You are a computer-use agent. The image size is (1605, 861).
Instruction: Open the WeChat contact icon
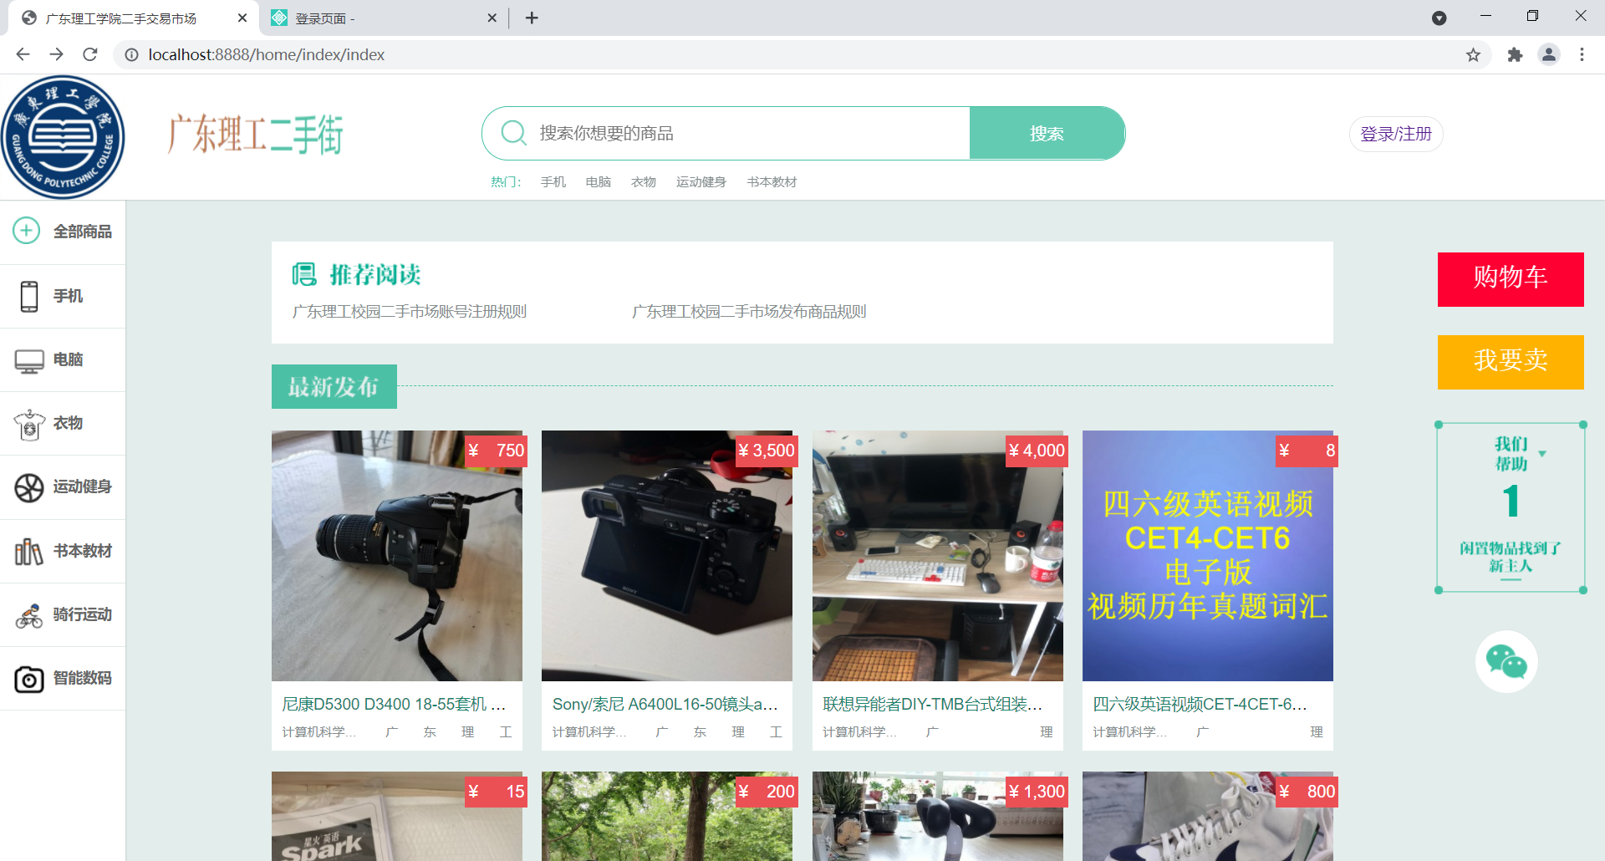[x=1506, y=662]
